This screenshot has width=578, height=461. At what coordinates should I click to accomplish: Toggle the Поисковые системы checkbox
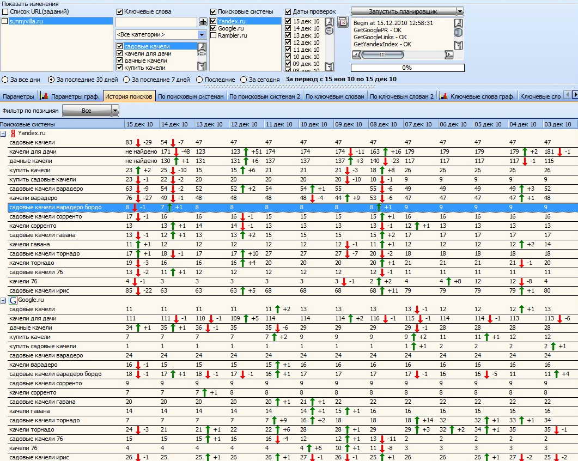(213, 12)
